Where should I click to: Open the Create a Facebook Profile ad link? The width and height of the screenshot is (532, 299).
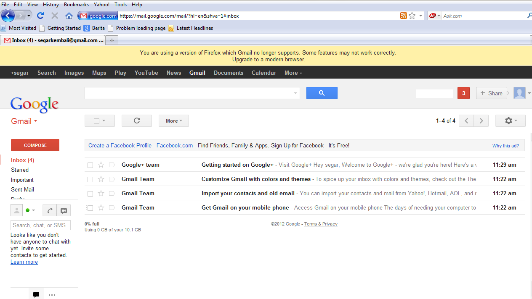[x=120, y=146]
